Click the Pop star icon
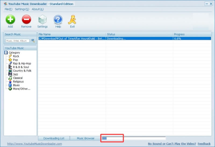This screenshot has height=147, width=215. pyautogui.click(x=10, y=60)
